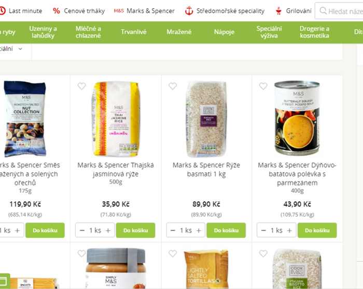This screenshot has width=363, height=289.
Task: Open Drogerie a kosmetika category
Action: point(314,32)
